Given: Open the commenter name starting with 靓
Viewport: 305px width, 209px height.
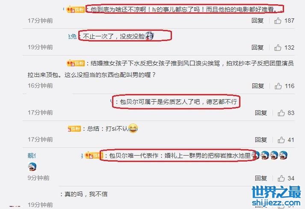Looking at the screenshot, I should (32, 156).
